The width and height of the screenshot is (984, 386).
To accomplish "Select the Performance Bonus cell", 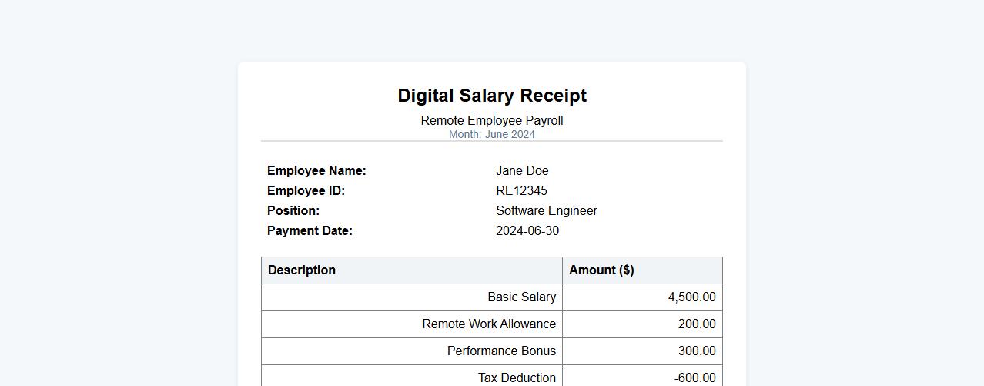I will pyautogui.click(x=412, y=351).
